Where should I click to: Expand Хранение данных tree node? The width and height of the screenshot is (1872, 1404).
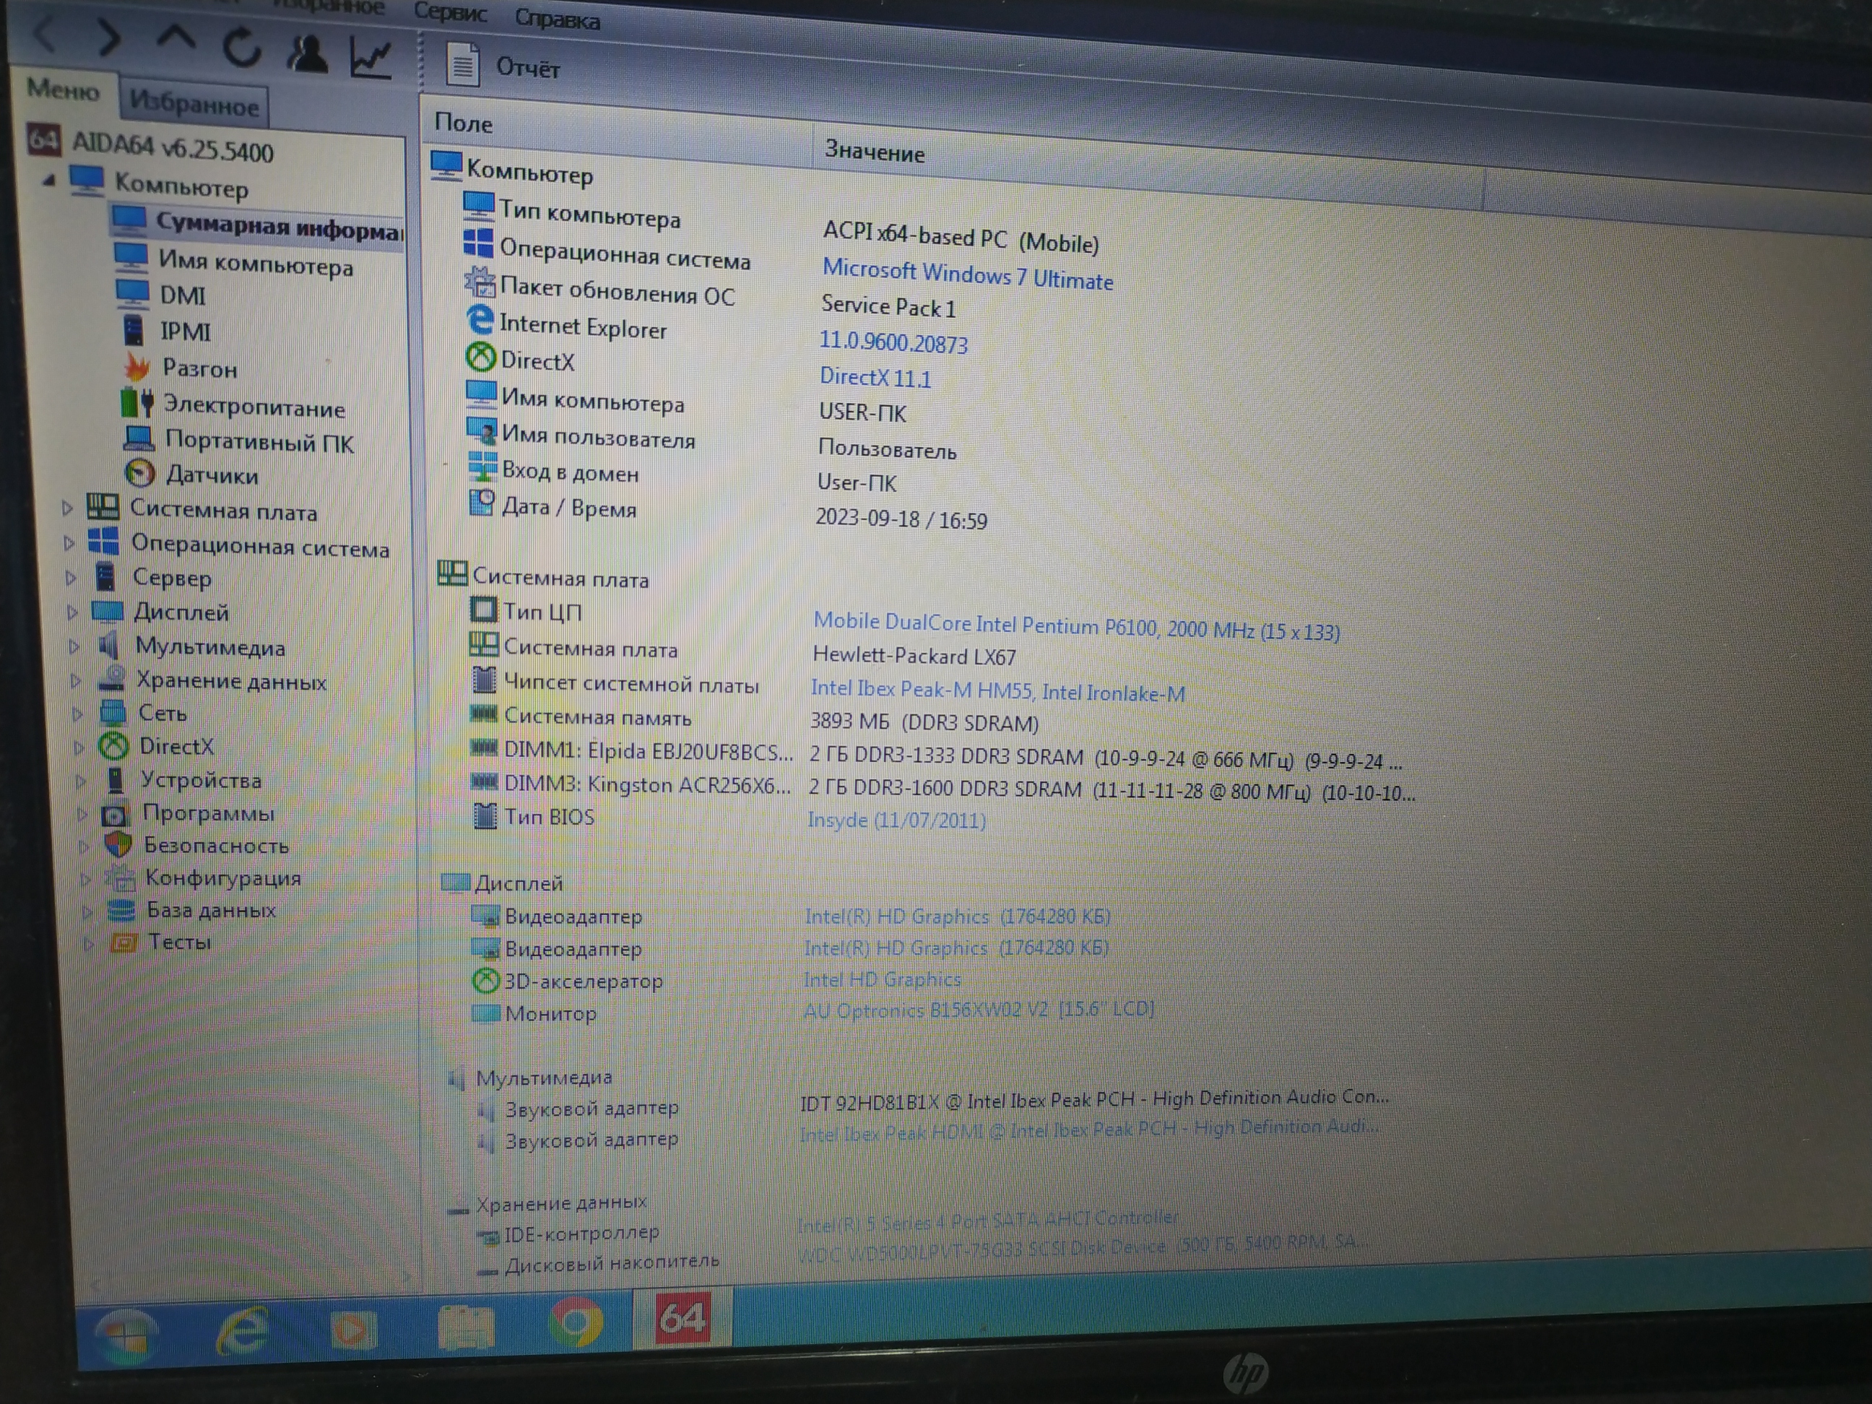(76, 680)
